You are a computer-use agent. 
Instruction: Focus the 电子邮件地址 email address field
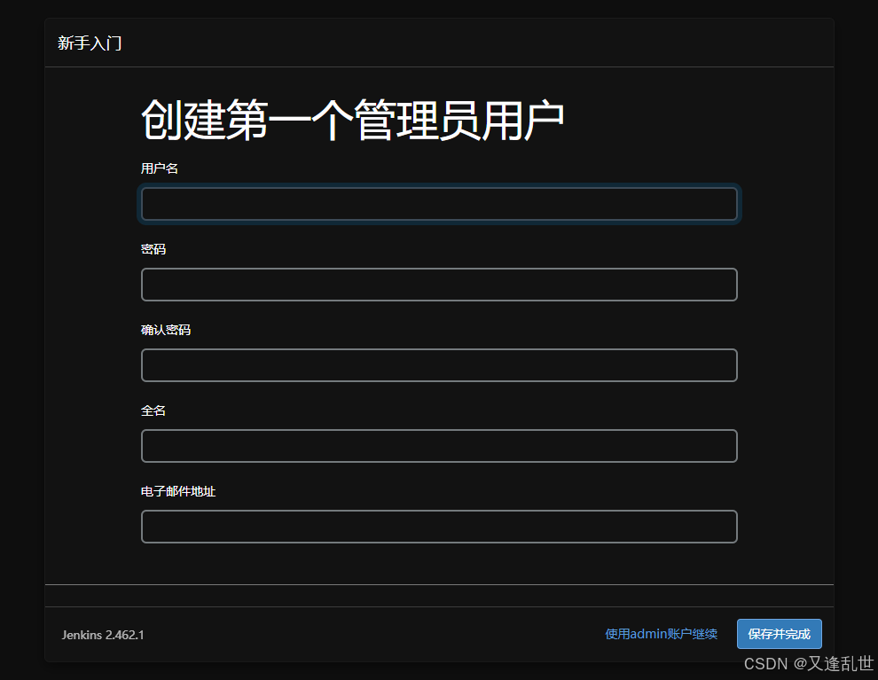coord(439,526)
